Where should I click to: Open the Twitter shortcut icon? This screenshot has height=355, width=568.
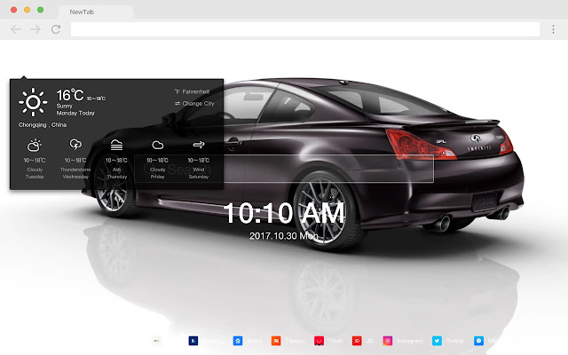437,341
